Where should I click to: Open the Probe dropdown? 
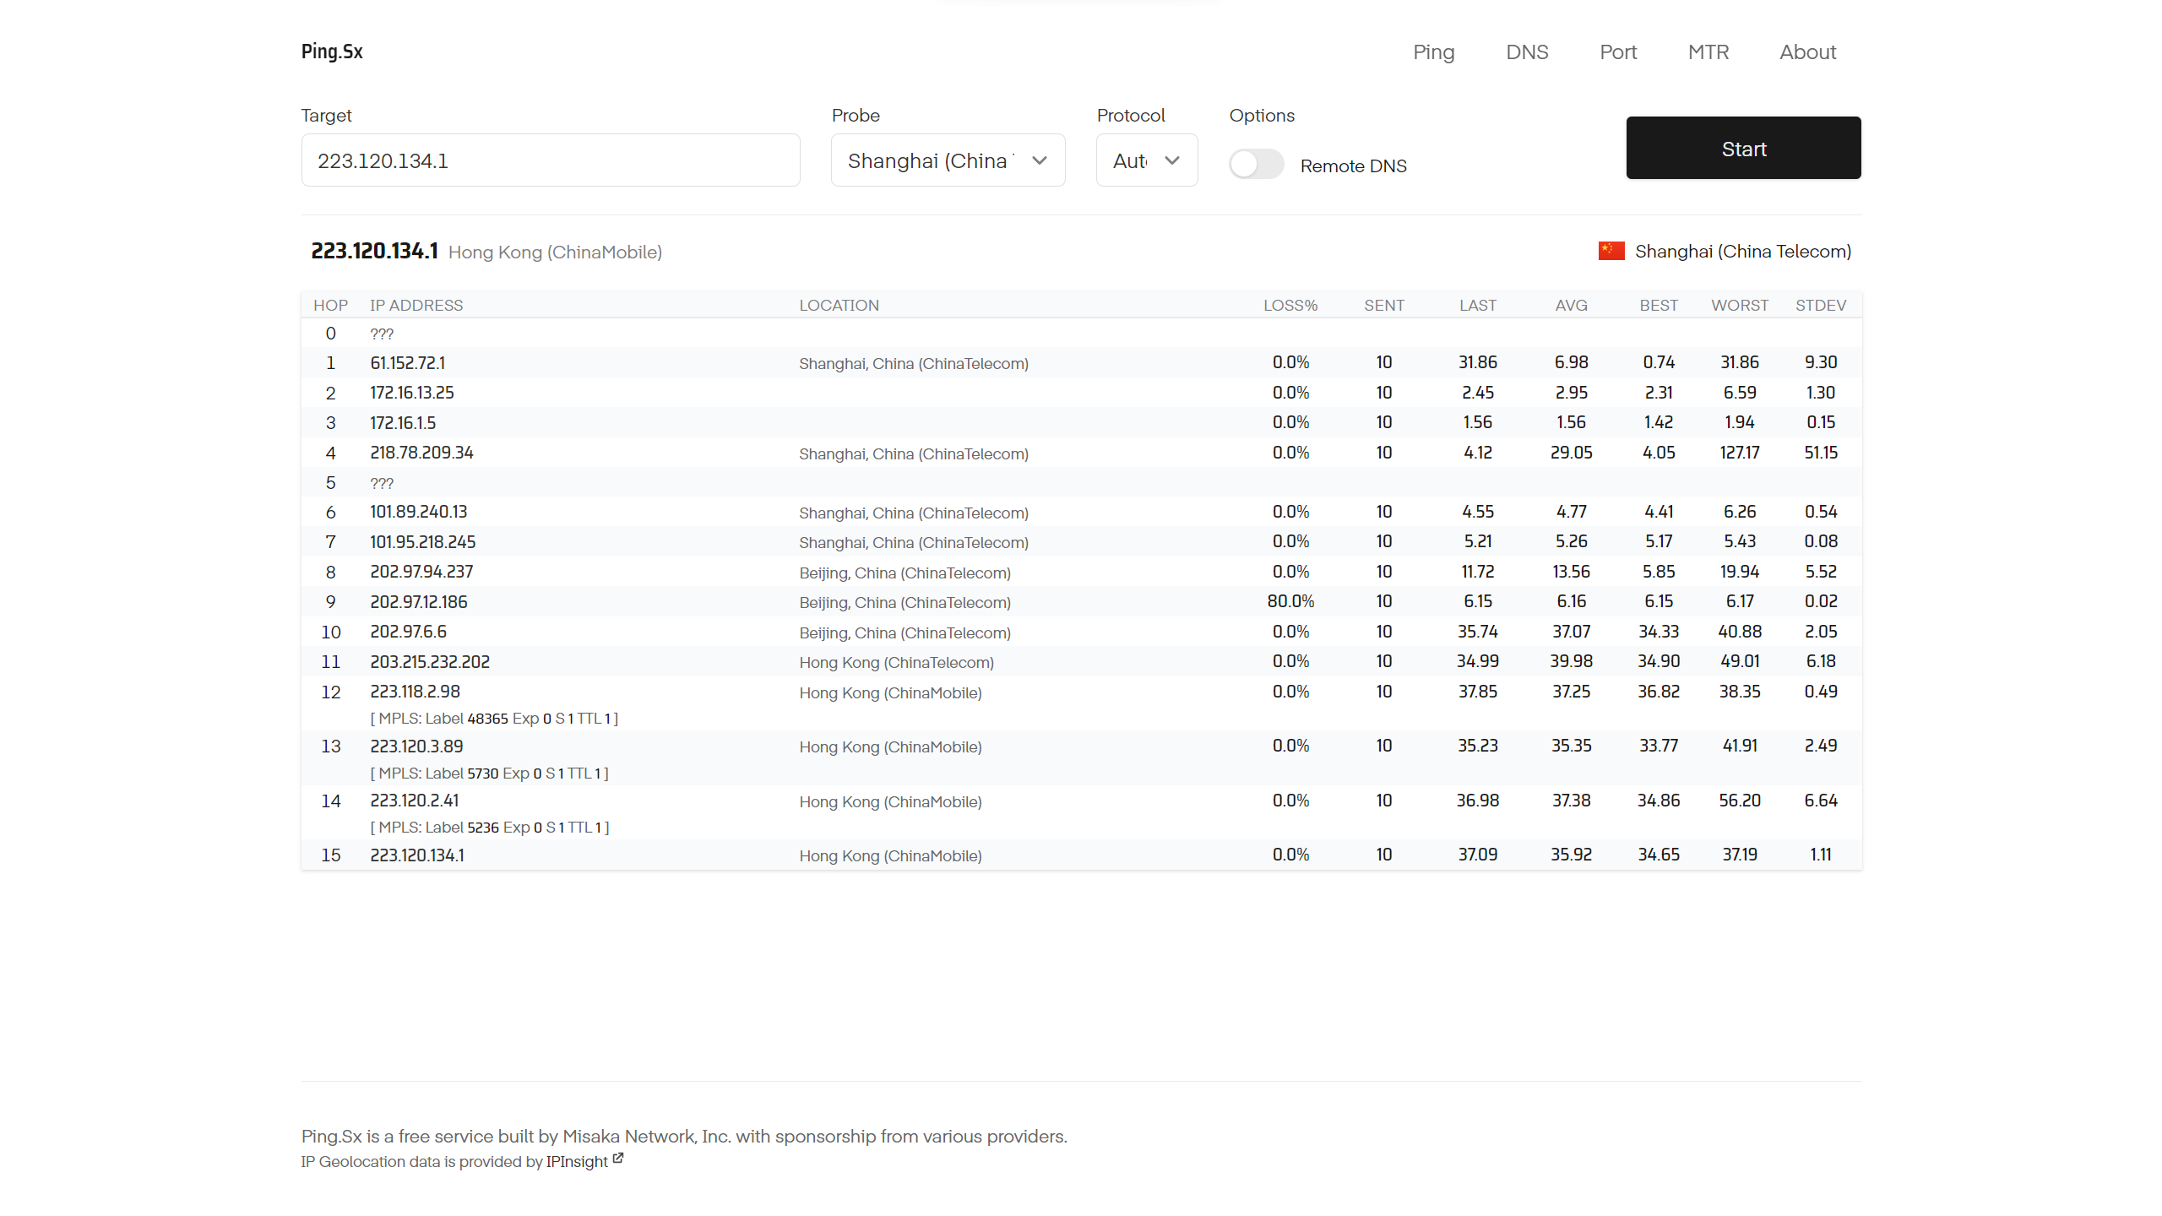pos(948,160)
